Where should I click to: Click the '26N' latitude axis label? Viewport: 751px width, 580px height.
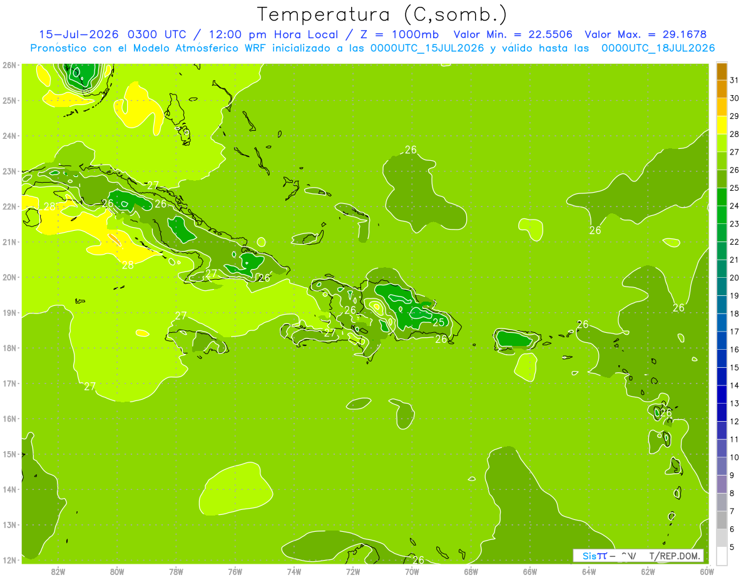tap(9, 65)
